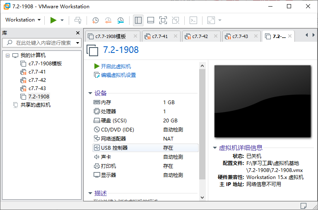Image resolution: width=318 pixels, height=210 pixels.
Task: Click the virtual machine preview thumbnail
Action: 263,101
